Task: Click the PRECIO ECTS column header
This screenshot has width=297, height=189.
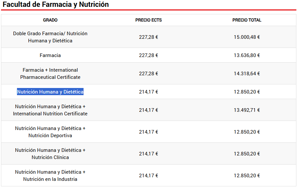Action: (148, 20)
